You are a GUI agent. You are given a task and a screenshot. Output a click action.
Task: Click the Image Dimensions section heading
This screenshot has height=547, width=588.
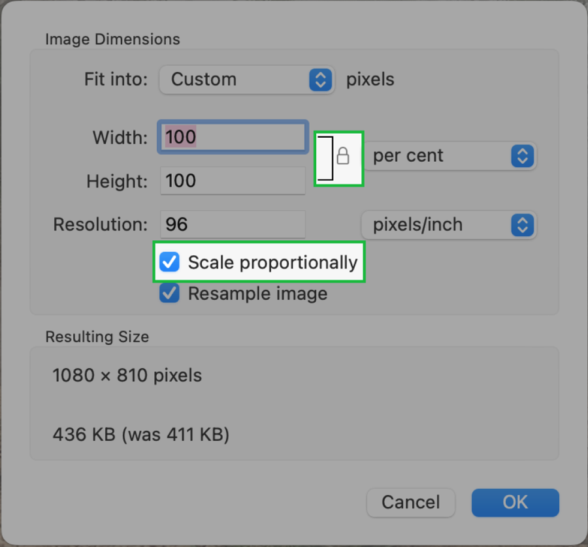click(x=112, y=39)
